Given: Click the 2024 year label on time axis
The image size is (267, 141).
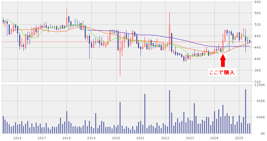Looking at the screenshot, I should pyautogui.click(x=215, y=138).
